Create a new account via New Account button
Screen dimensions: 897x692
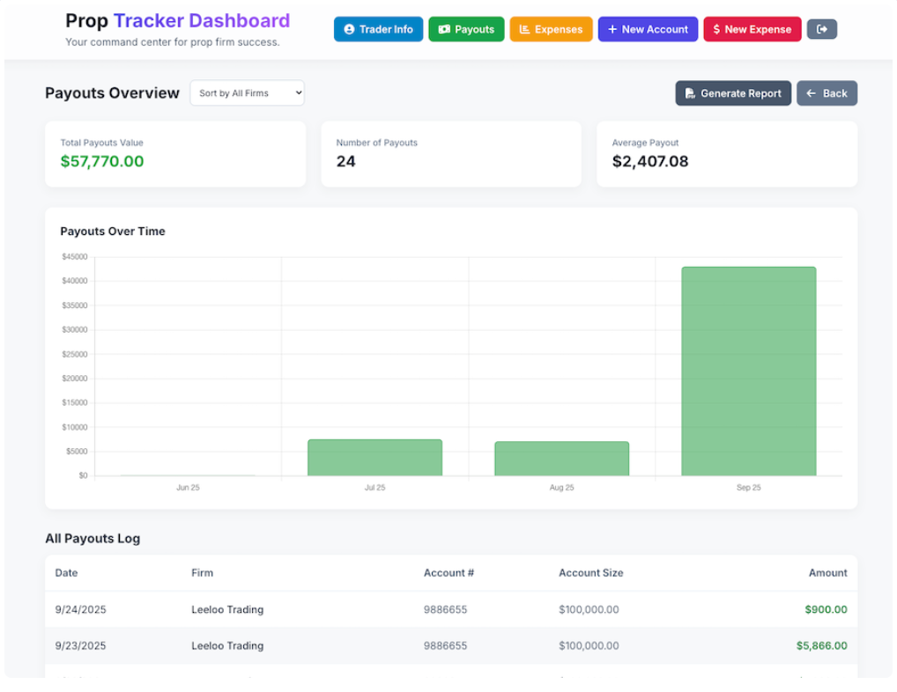tap(648, 29)
